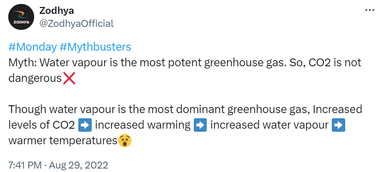Click the arrow emoji after "increased water vapour"

[338, 125]
